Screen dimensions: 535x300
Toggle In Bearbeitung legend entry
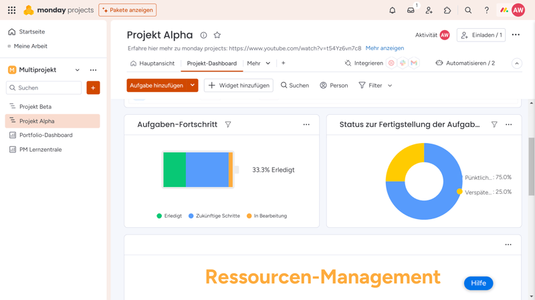pos(266,216)
